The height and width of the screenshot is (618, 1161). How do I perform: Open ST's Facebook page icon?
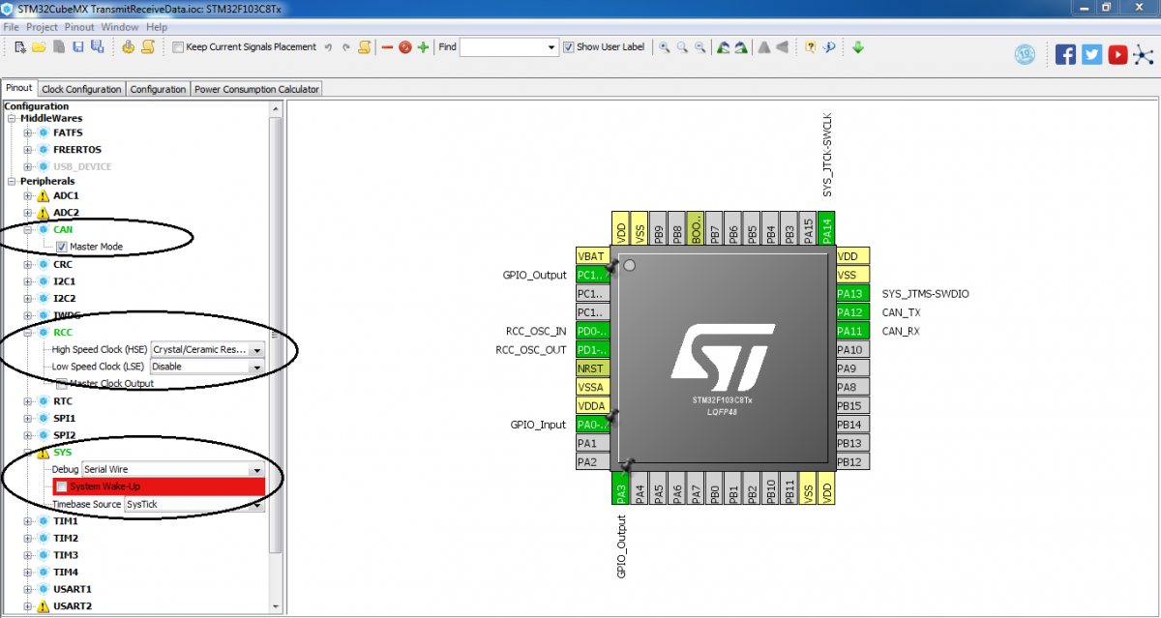(1064, 54)
